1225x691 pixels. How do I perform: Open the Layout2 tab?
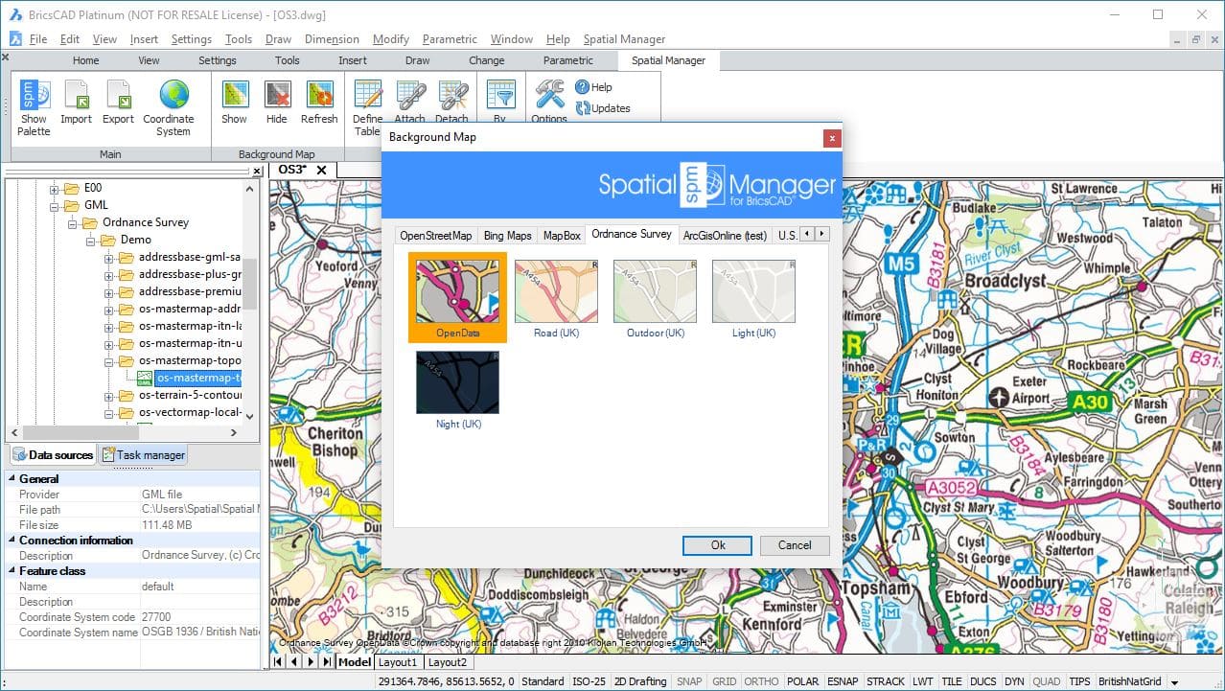tap(448, 662)
